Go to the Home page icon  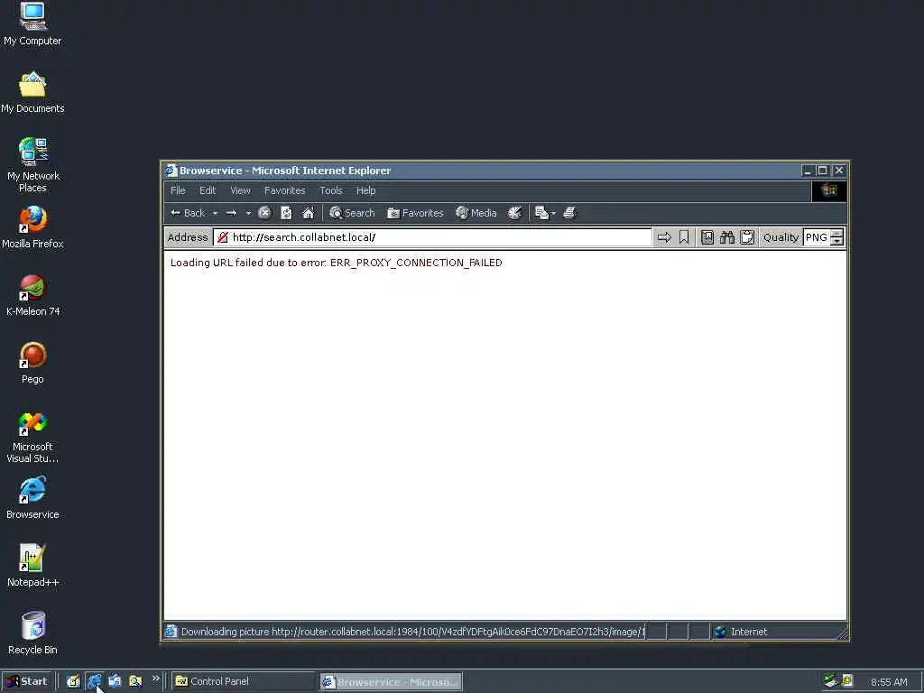click(309, 213)
